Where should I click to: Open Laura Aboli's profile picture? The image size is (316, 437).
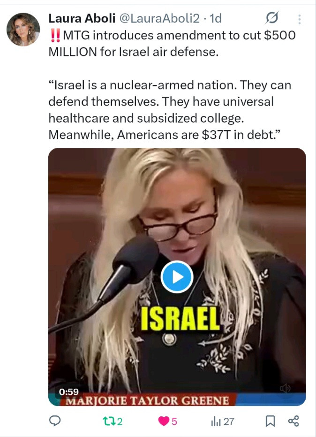pyautogui.click(x=23, y=29)
